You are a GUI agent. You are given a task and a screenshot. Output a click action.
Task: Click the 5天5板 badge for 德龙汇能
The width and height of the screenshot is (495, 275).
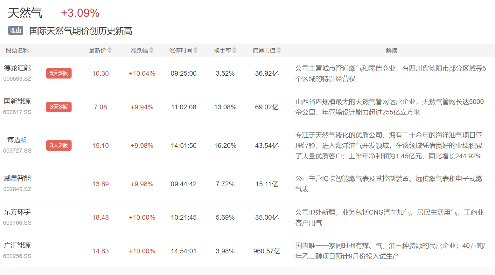click(x=59, y=73)
